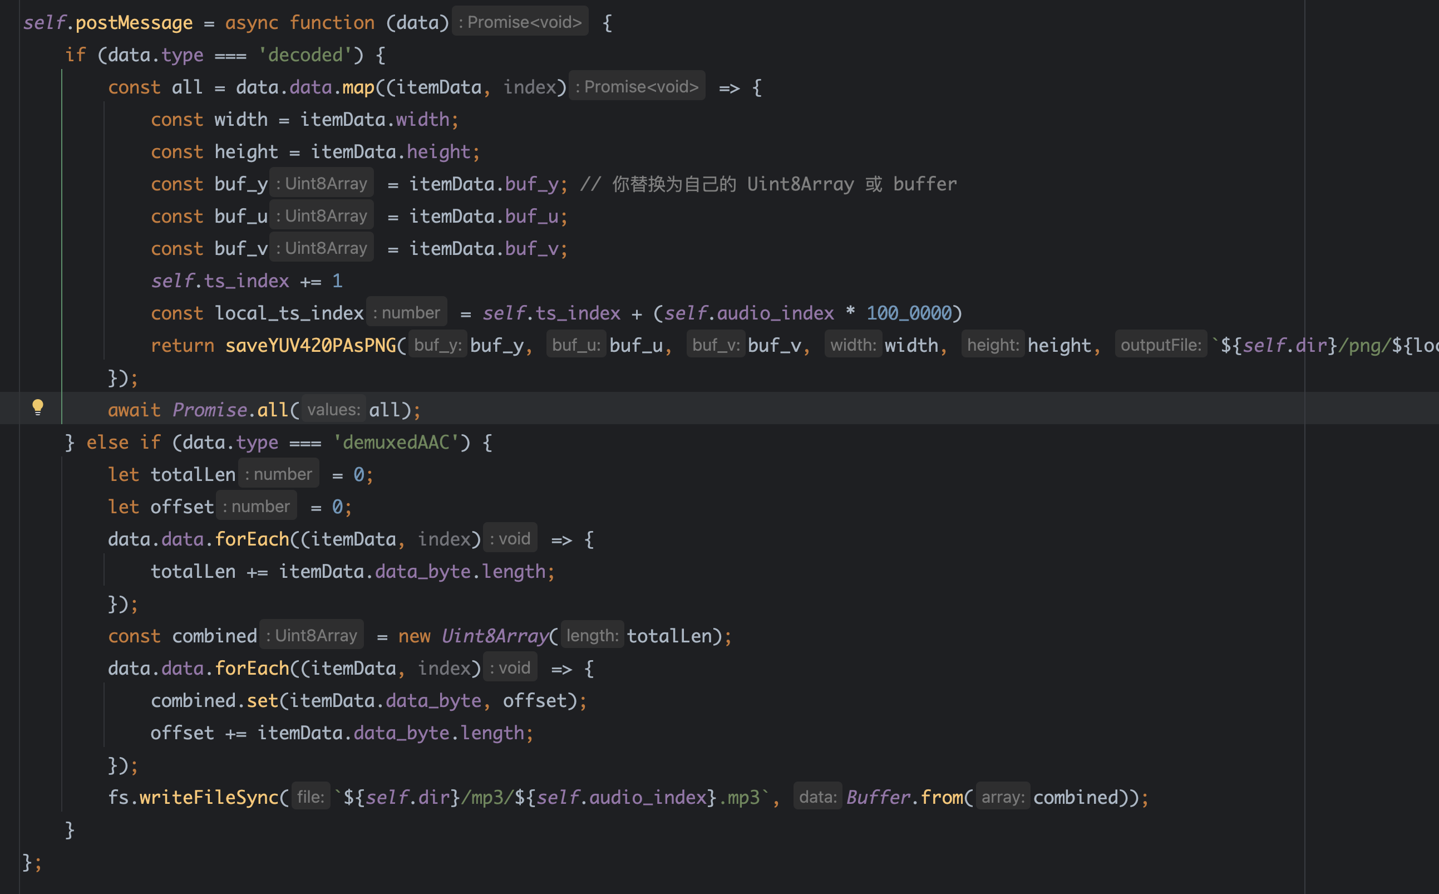Click the number hint beside the offset declaration
Image resolution: width=1439 pixels, height=894 pixels.
[x=257, y=507]
